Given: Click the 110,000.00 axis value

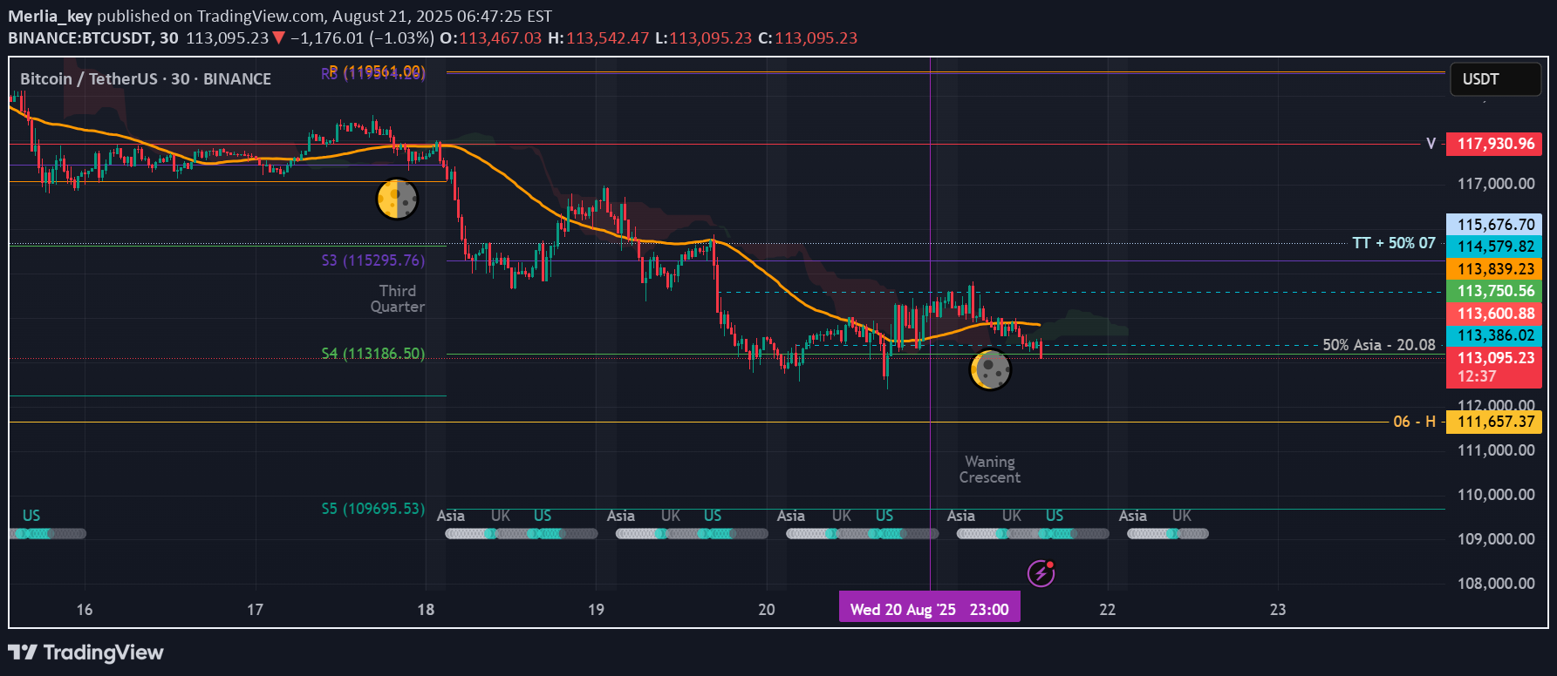Looking at the screenshot, I should pos(1496,495).
